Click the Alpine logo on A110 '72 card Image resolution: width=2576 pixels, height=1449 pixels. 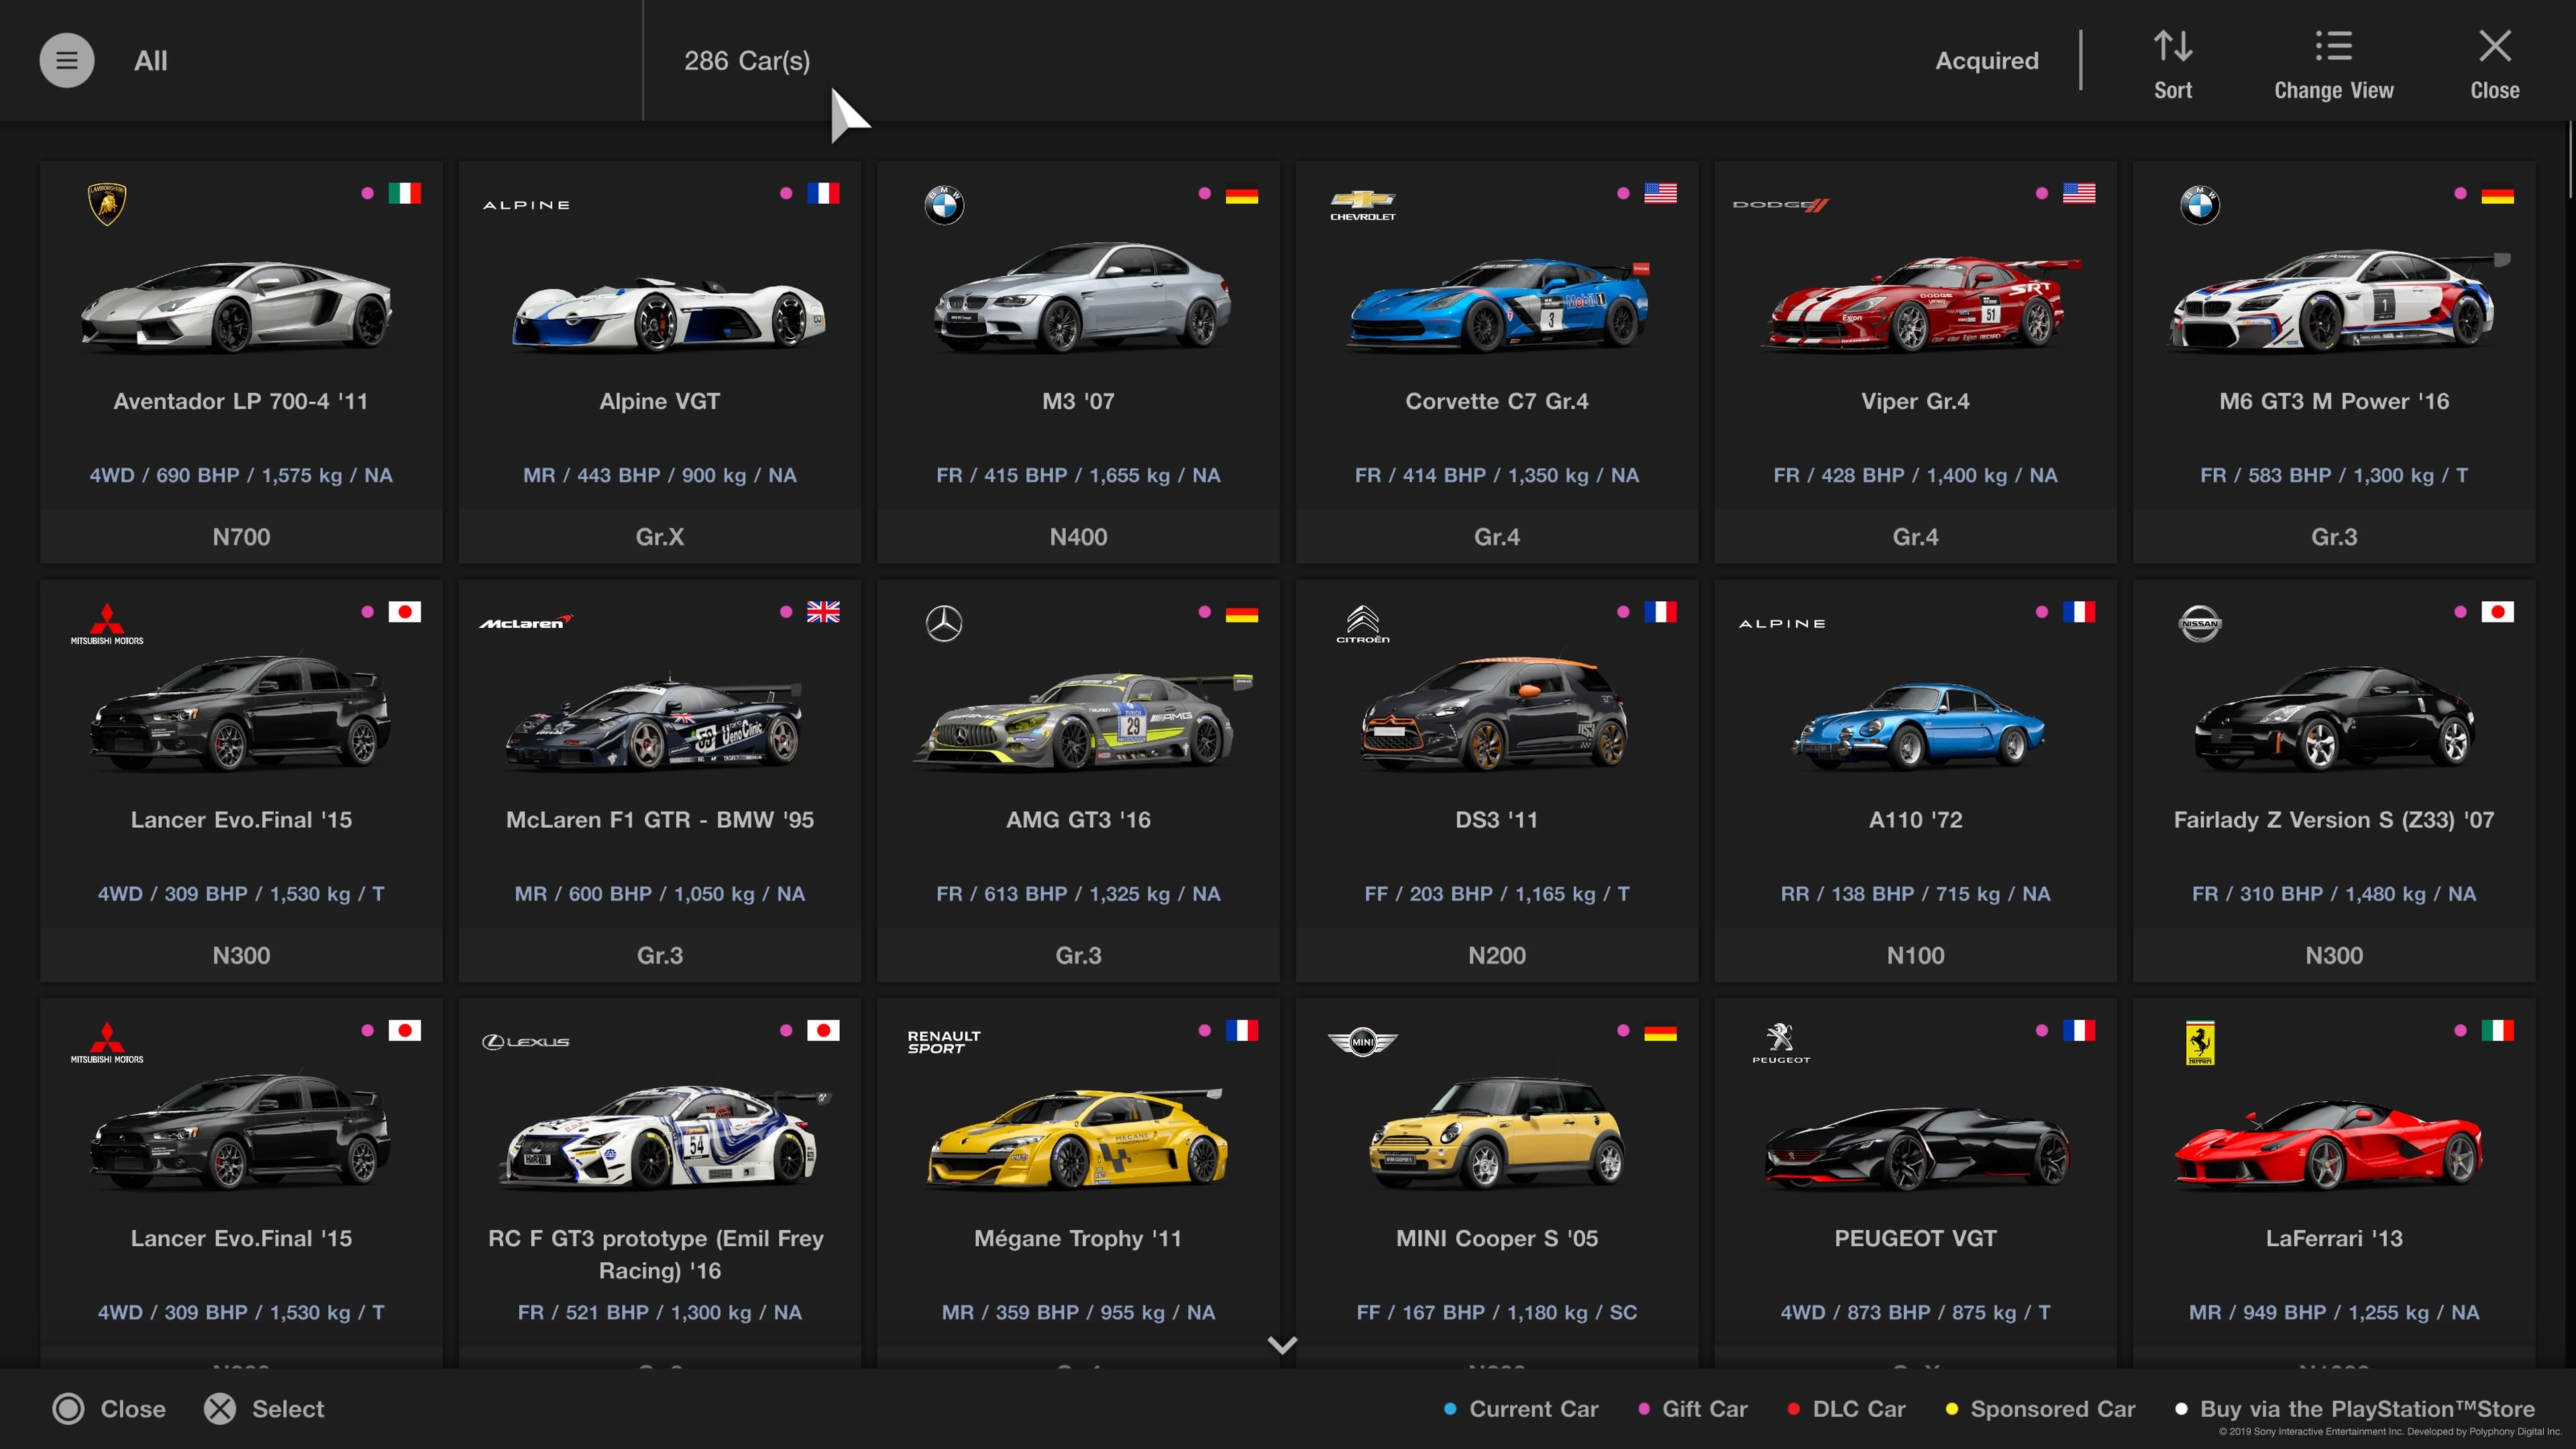click(x=1781, y=623)
